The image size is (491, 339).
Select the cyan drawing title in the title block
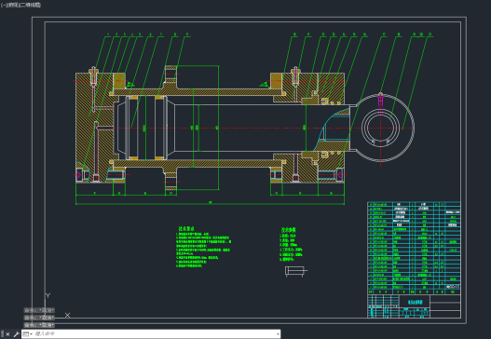click(415, 303)
